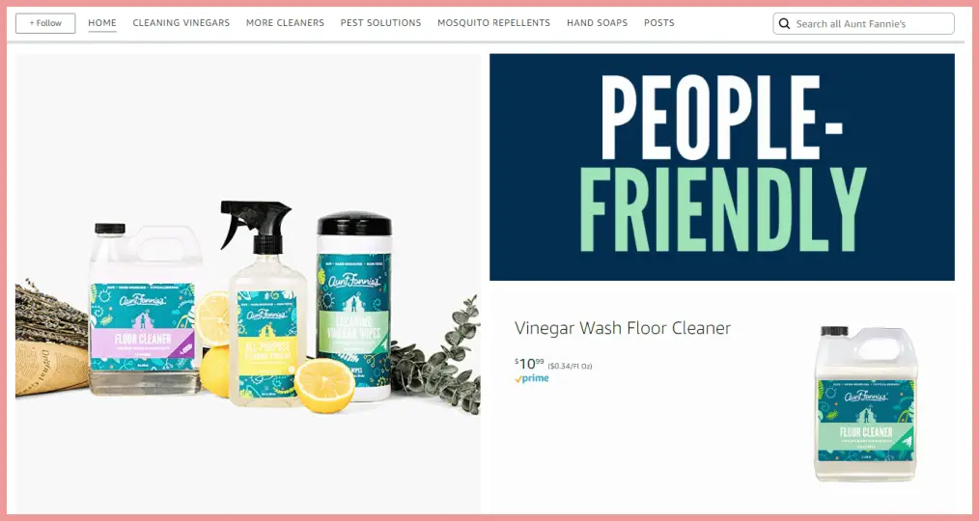Open the Pest Solutions tab

(x=380, y=23)
